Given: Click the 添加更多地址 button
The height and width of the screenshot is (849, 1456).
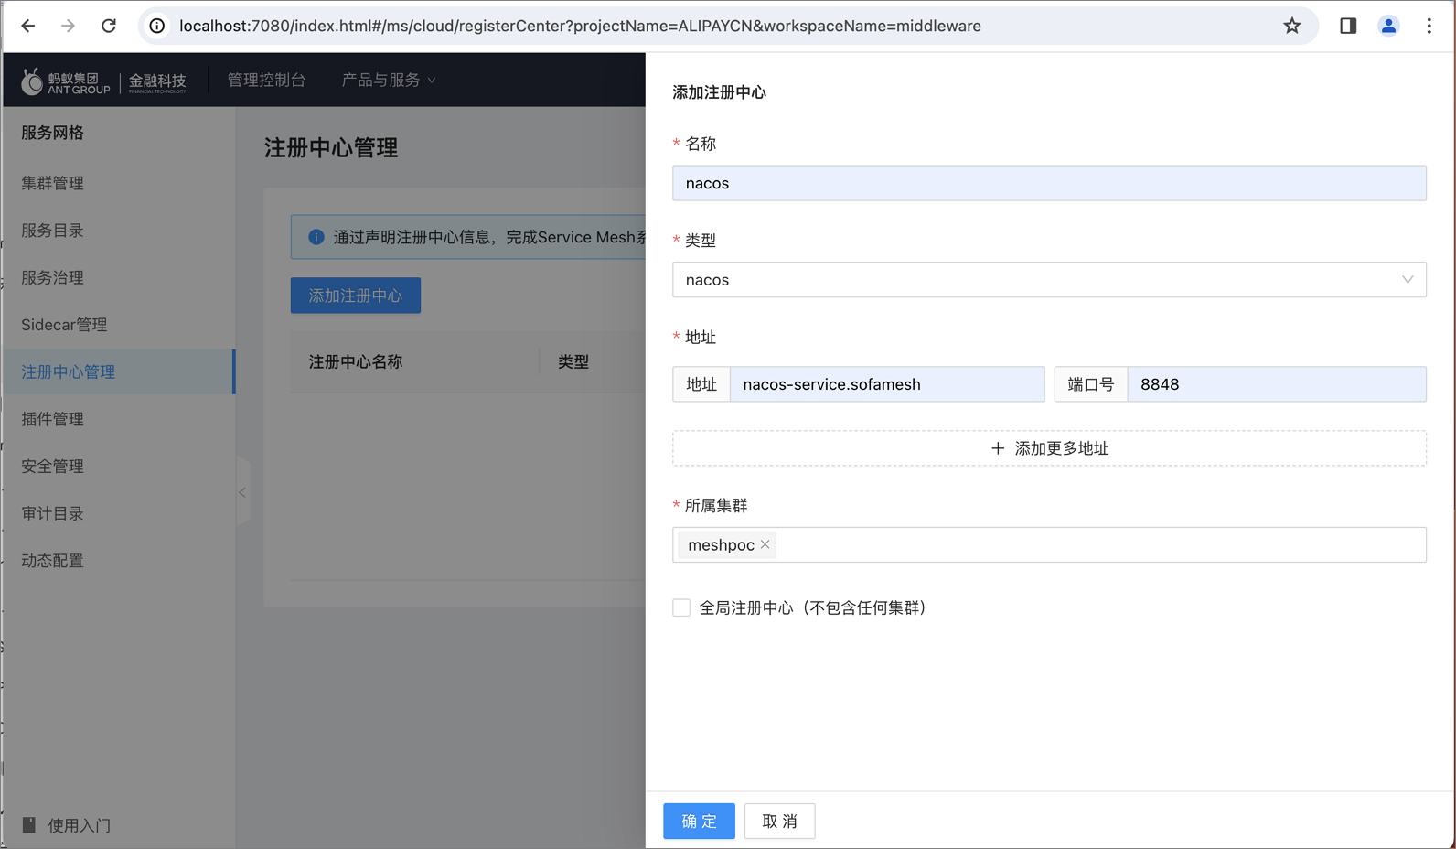Looking at the screenshot, I should [x=1049, y=448].
